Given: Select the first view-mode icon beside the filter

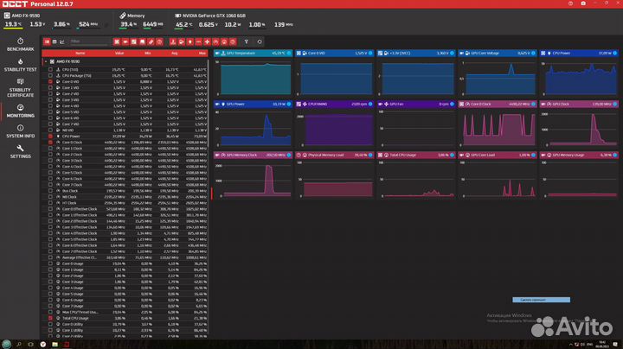Looking at the screenshot, I should click(x=47, y=41).
